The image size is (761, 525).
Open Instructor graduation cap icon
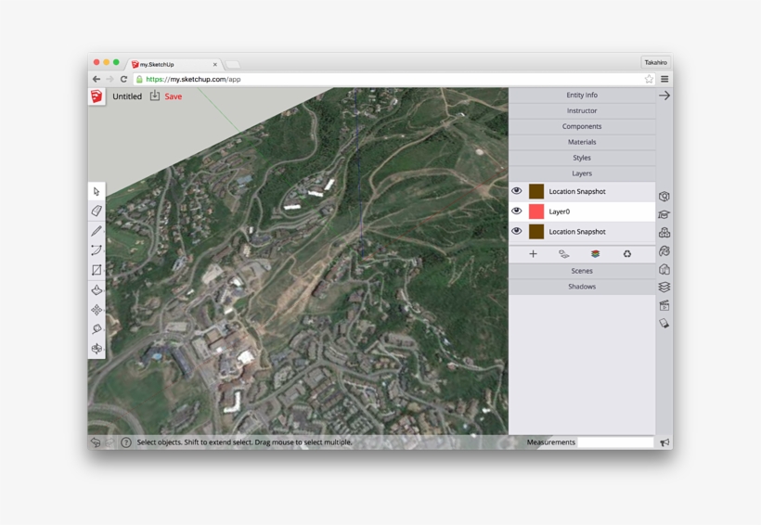coord(664,214)
